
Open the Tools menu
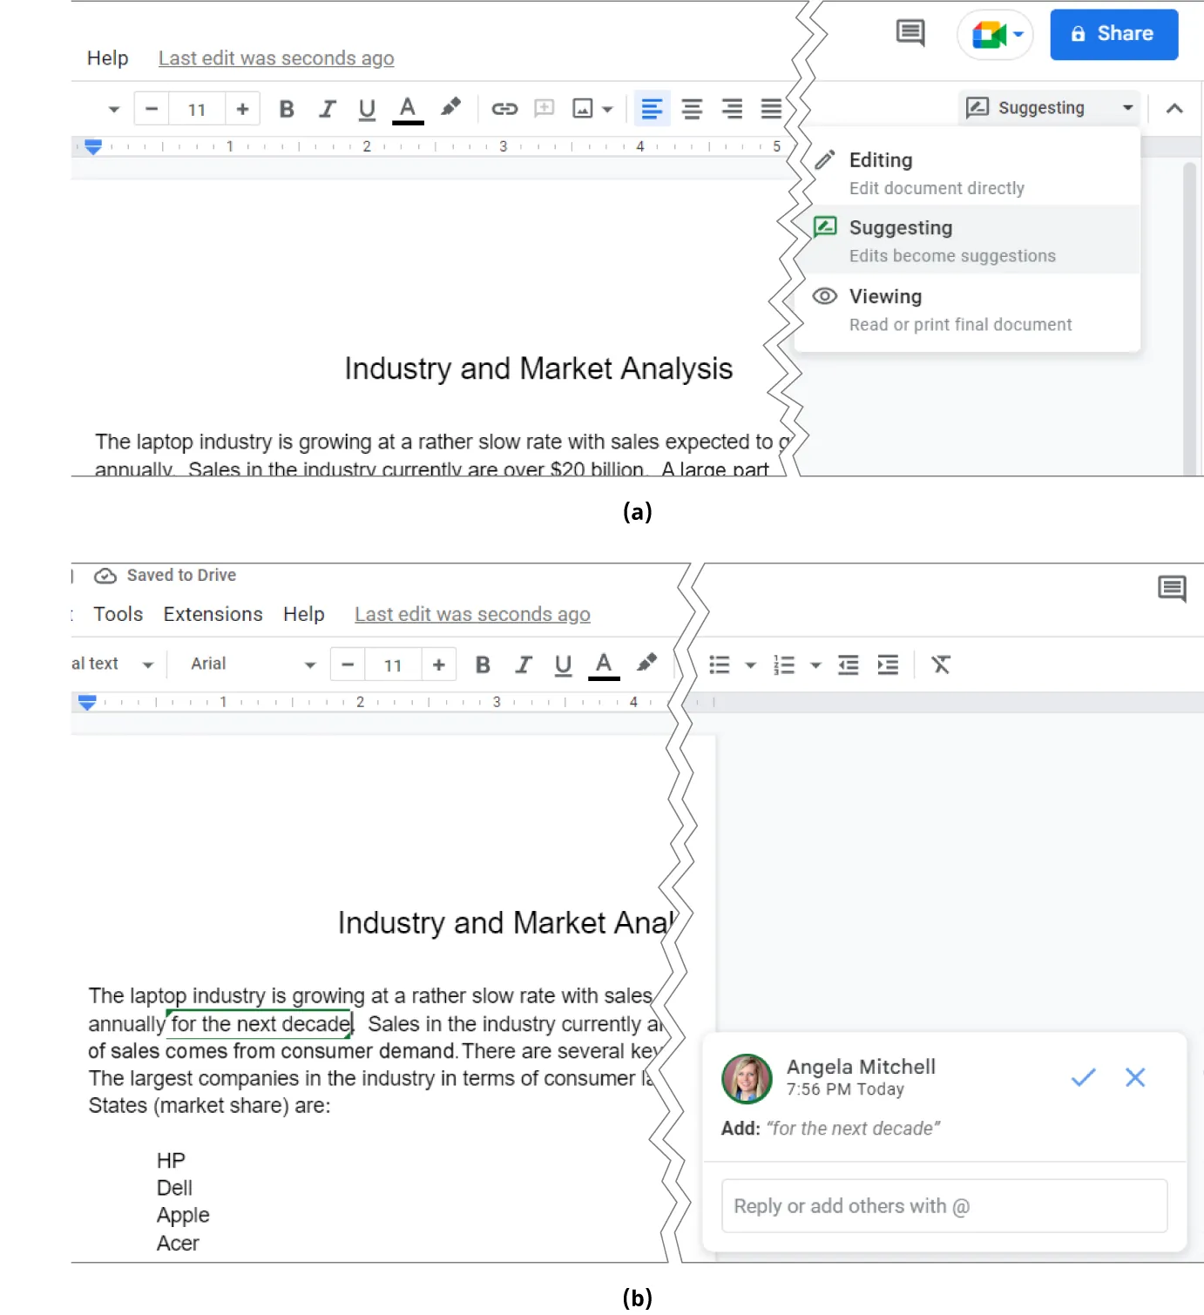click(x=118, y=614)
